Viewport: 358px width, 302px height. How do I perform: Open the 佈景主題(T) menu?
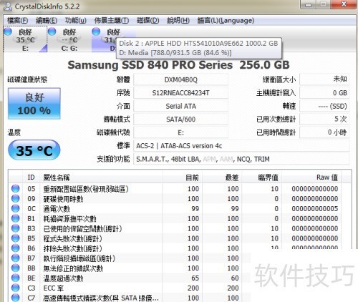point(112,21)
